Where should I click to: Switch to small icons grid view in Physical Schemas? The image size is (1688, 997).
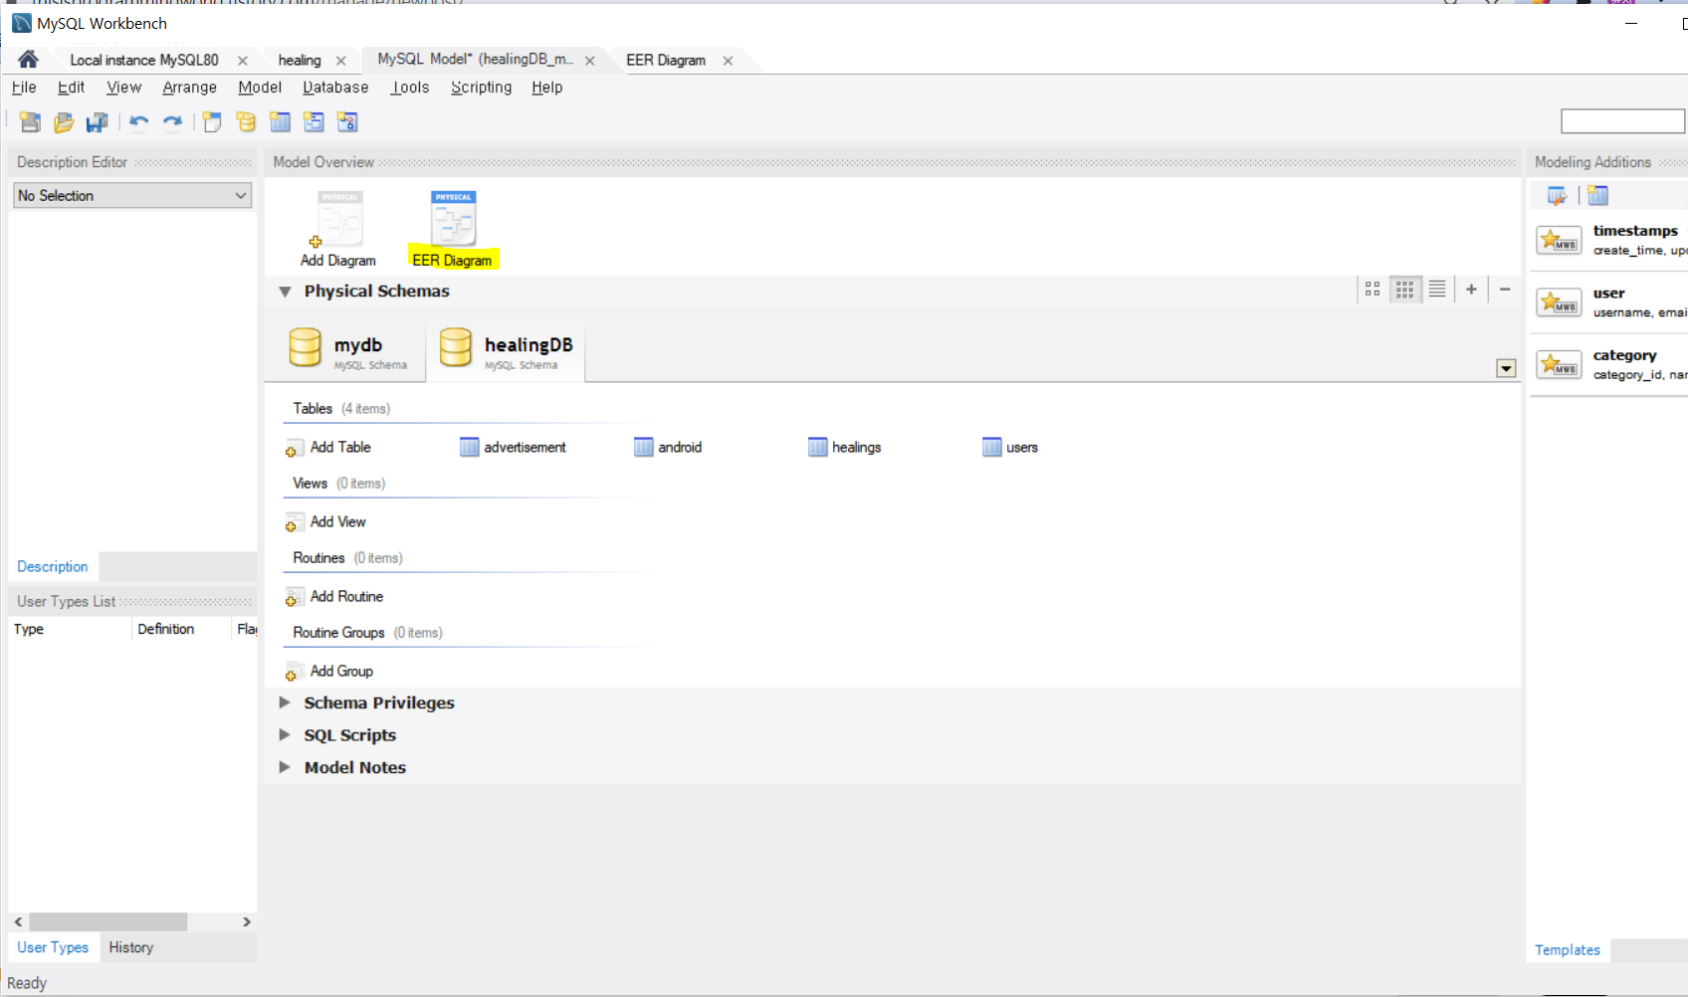pyautogui.click(x=1404, y=289)
